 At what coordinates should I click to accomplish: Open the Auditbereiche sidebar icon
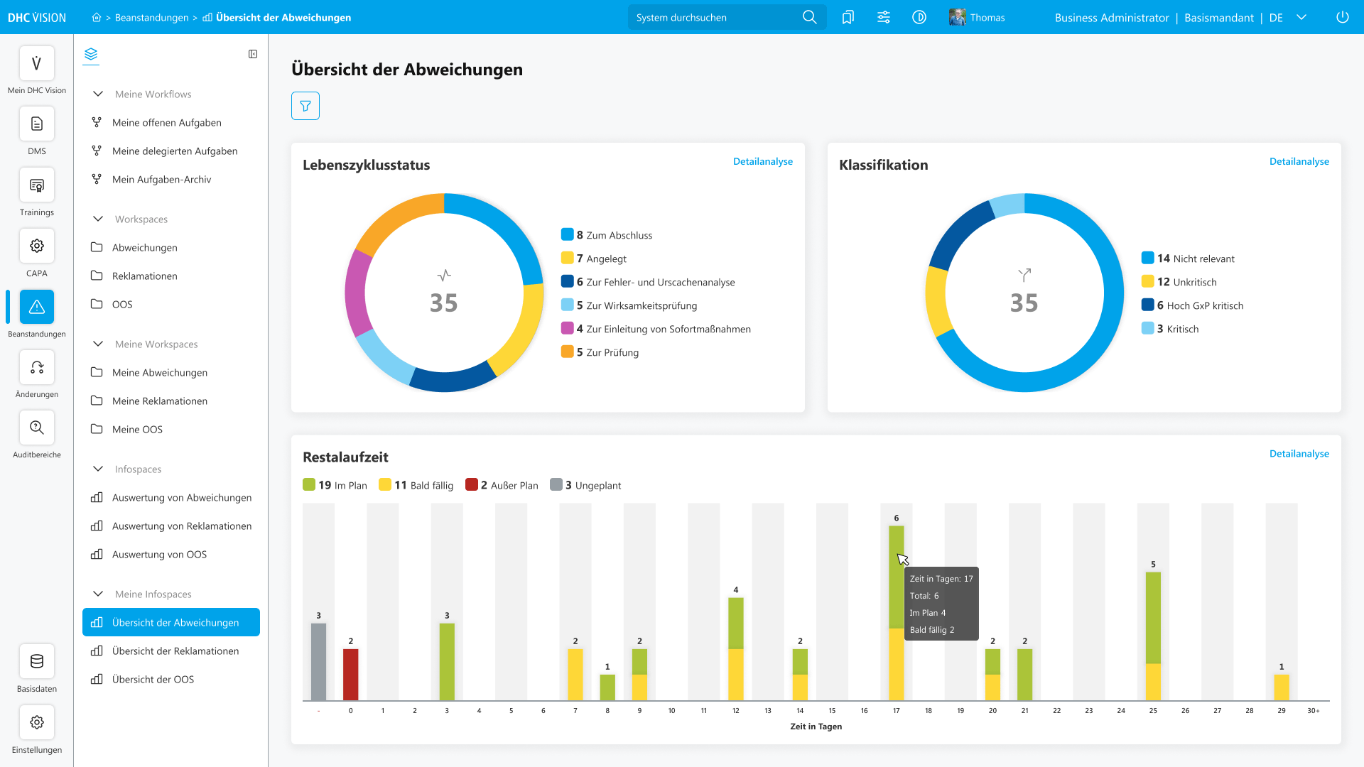tap(37, 428)
